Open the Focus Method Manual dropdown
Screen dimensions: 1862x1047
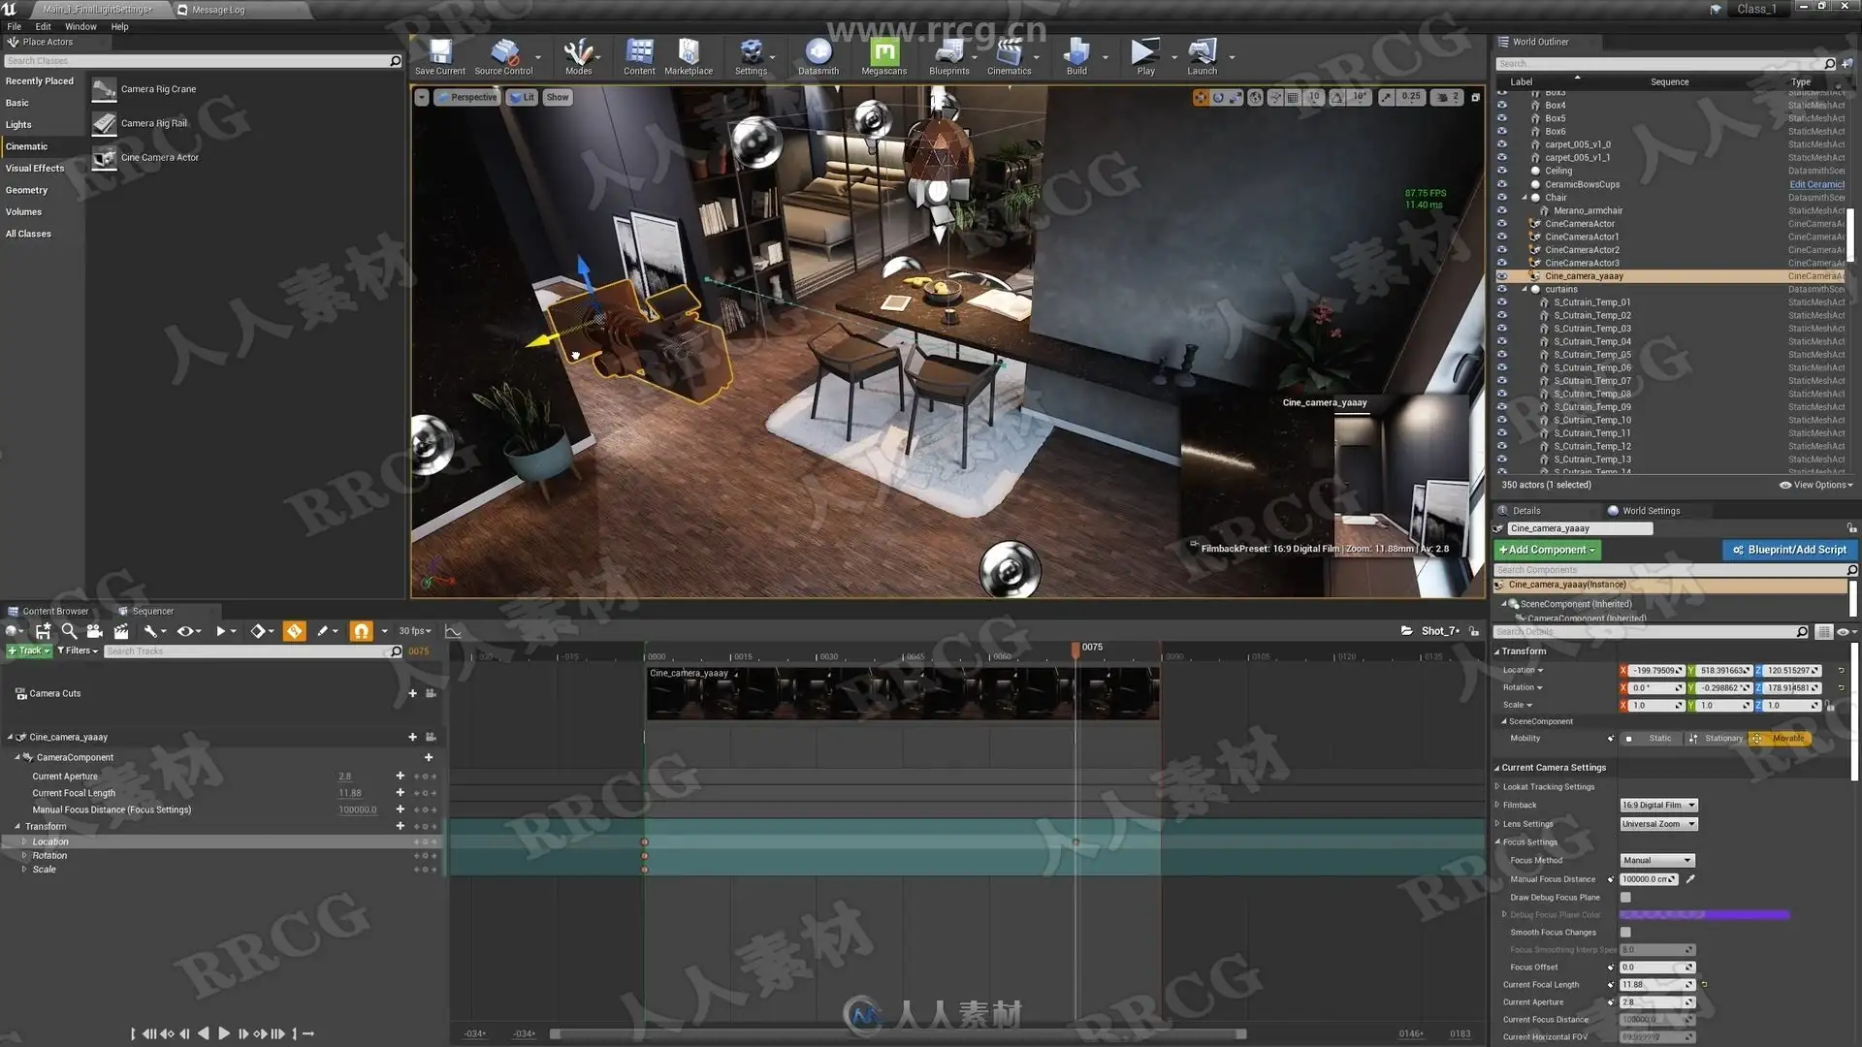tap(1656, 861)
